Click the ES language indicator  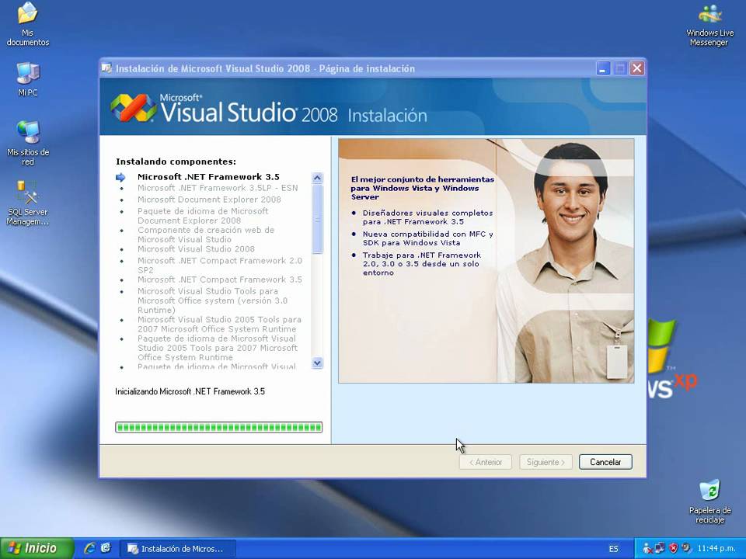coord(614,549)
